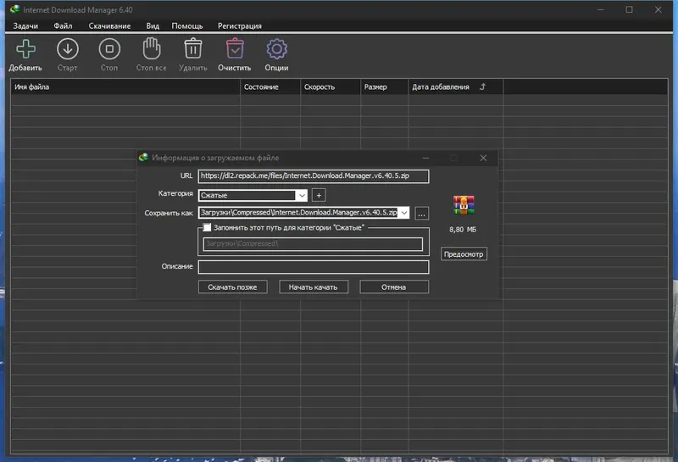Click the Стоп toolbar icon

(109, 49)
